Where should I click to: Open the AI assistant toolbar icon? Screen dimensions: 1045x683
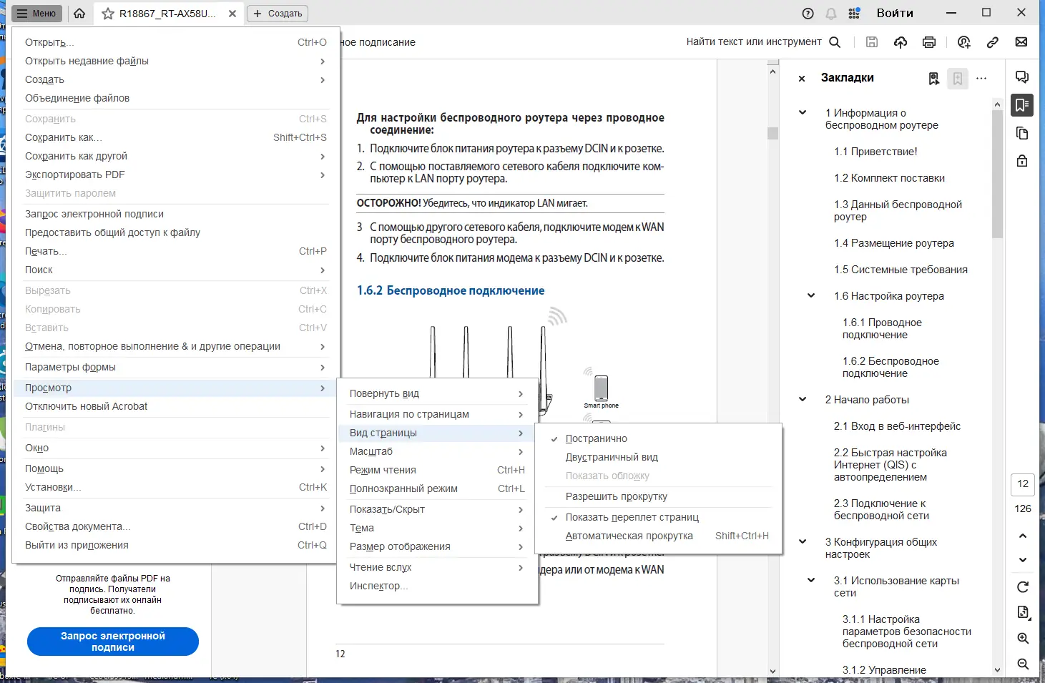coord(964,42)
